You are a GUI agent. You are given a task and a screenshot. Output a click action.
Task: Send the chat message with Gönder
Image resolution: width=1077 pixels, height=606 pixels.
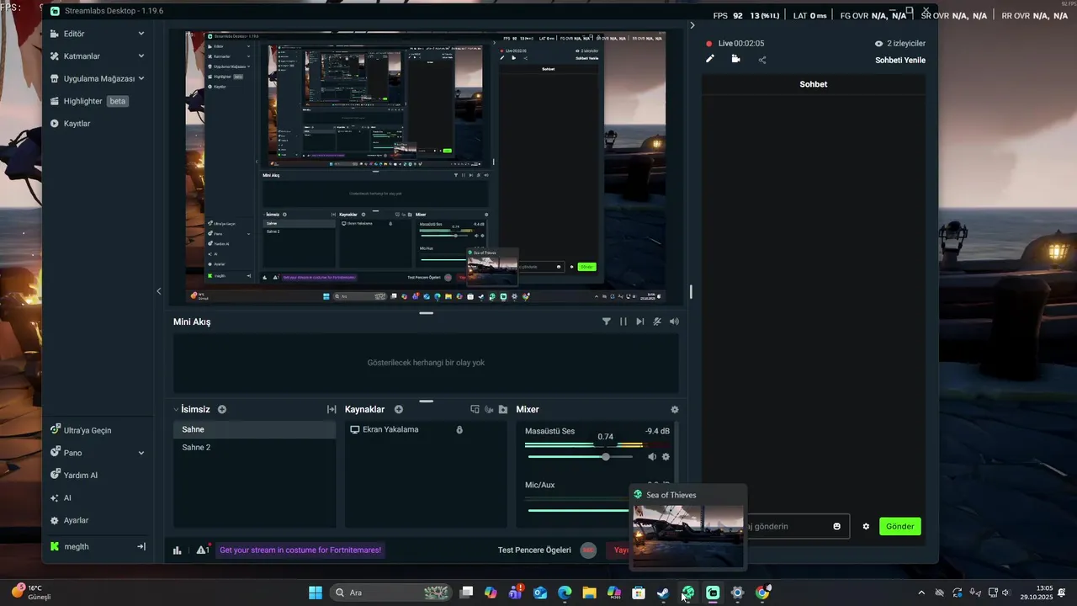(x=900, y=526)
